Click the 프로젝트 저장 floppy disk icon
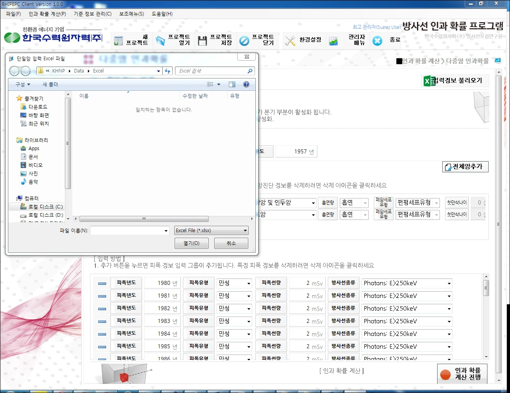 (202, 41)
